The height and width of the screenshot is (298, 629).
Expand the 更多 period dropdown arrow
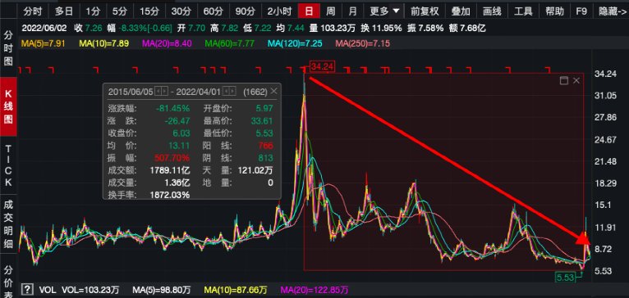(x=396, y=11)
